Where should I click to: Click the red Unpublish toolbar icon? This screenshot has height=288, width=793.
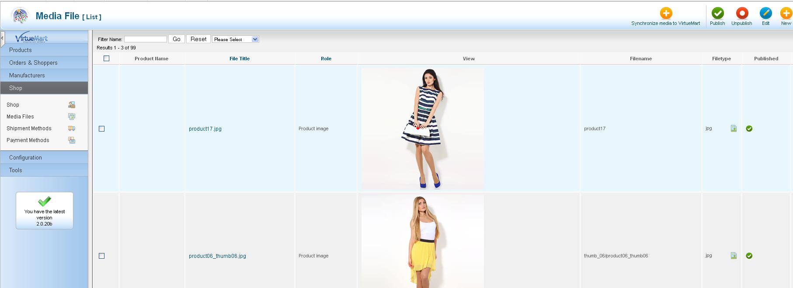point(742,13)
